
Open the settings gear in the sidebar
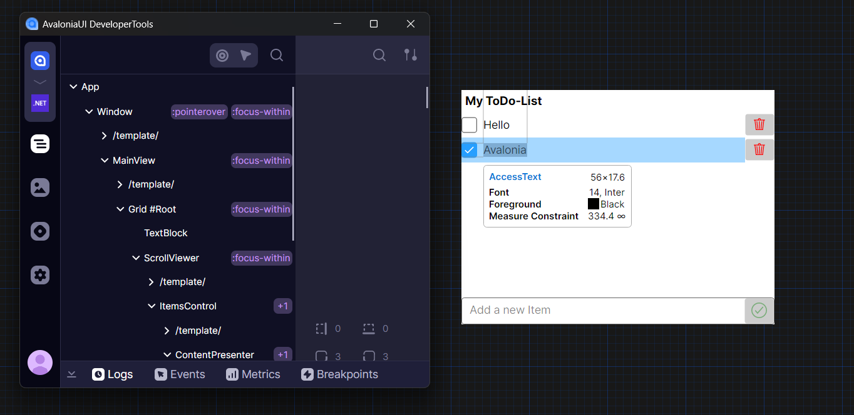click(x=39, y=274)
